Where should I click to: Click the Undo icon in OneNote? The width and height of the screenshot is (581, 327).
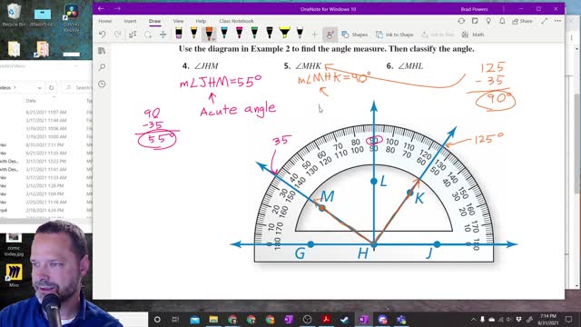(x=103, y=35)
